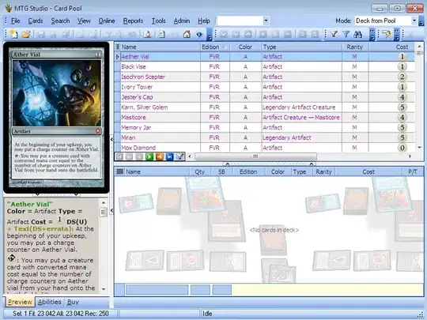This screenshot has height=320, width=427.
Task: Click the blue info diamond icon
Action: coord(199,34)
